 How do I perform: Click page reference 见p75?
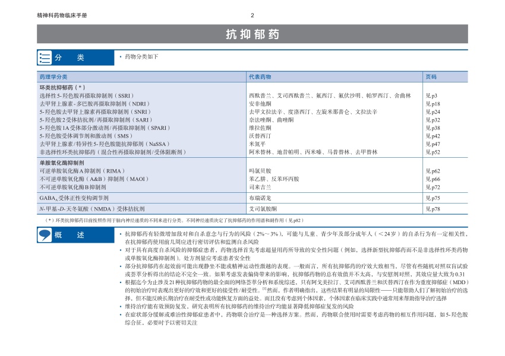(433, 198)
